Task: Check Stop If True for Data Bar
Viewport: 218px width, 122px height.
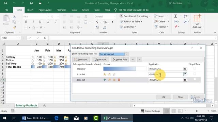Action: [x=194, y=68]
